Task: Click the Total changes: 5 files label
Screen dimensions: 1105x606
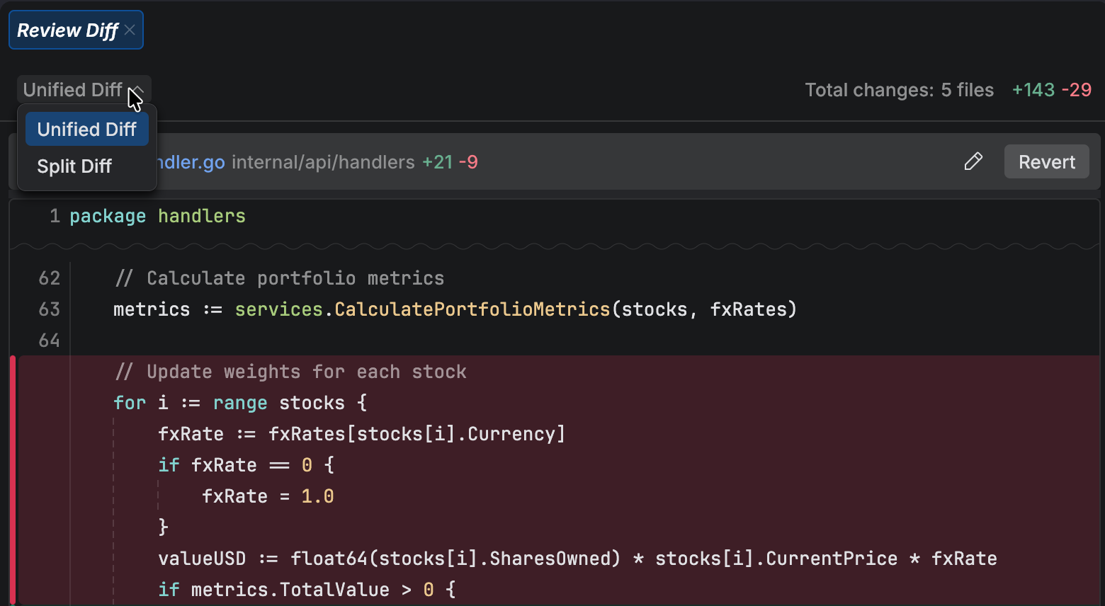Action: point(898,90)
